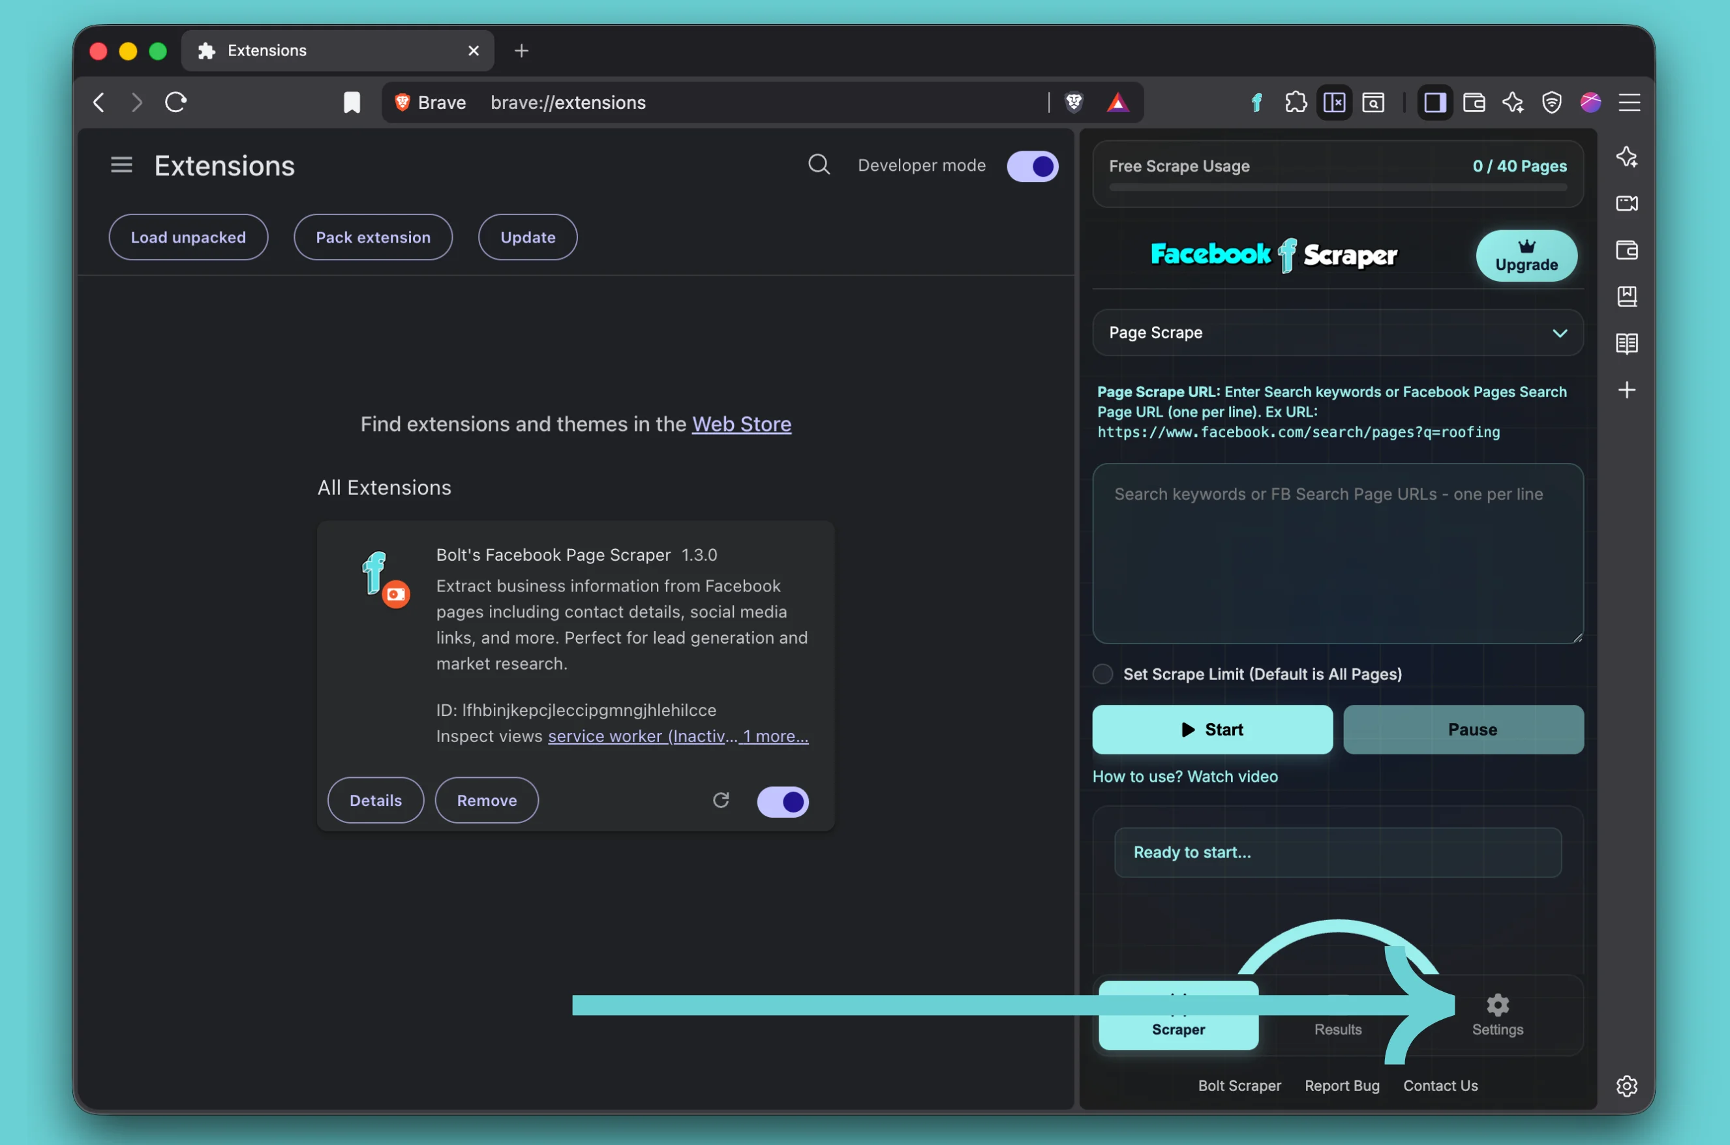This screenshot has height=1145, width=1730.
Task: Open Details for Bolt's Facebook Page Scraper
Action: [x=376, y=800]
